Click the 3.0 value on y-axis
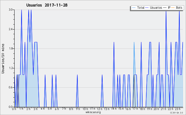186x115 pixels. (x=11, y=10)
